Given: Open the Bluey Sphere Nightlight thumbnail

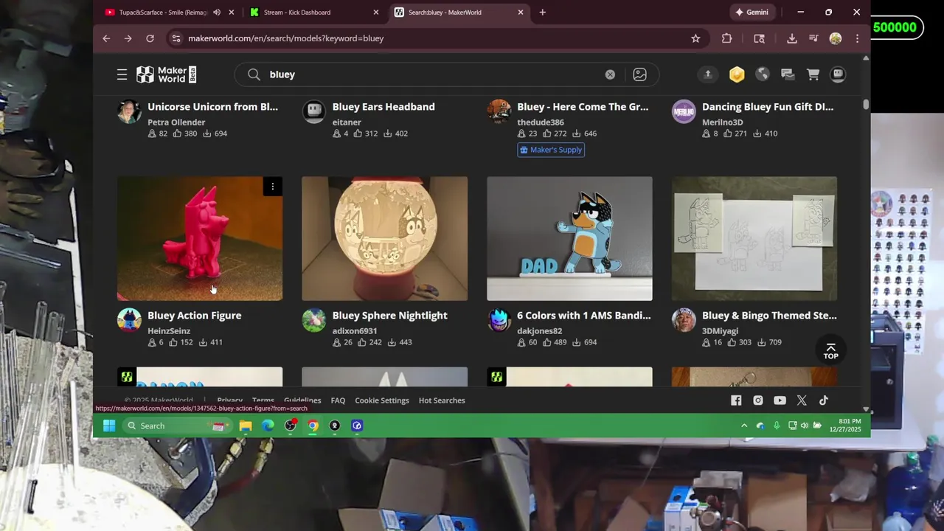Looking at the screenshot, I should click(x=384, y=238).
